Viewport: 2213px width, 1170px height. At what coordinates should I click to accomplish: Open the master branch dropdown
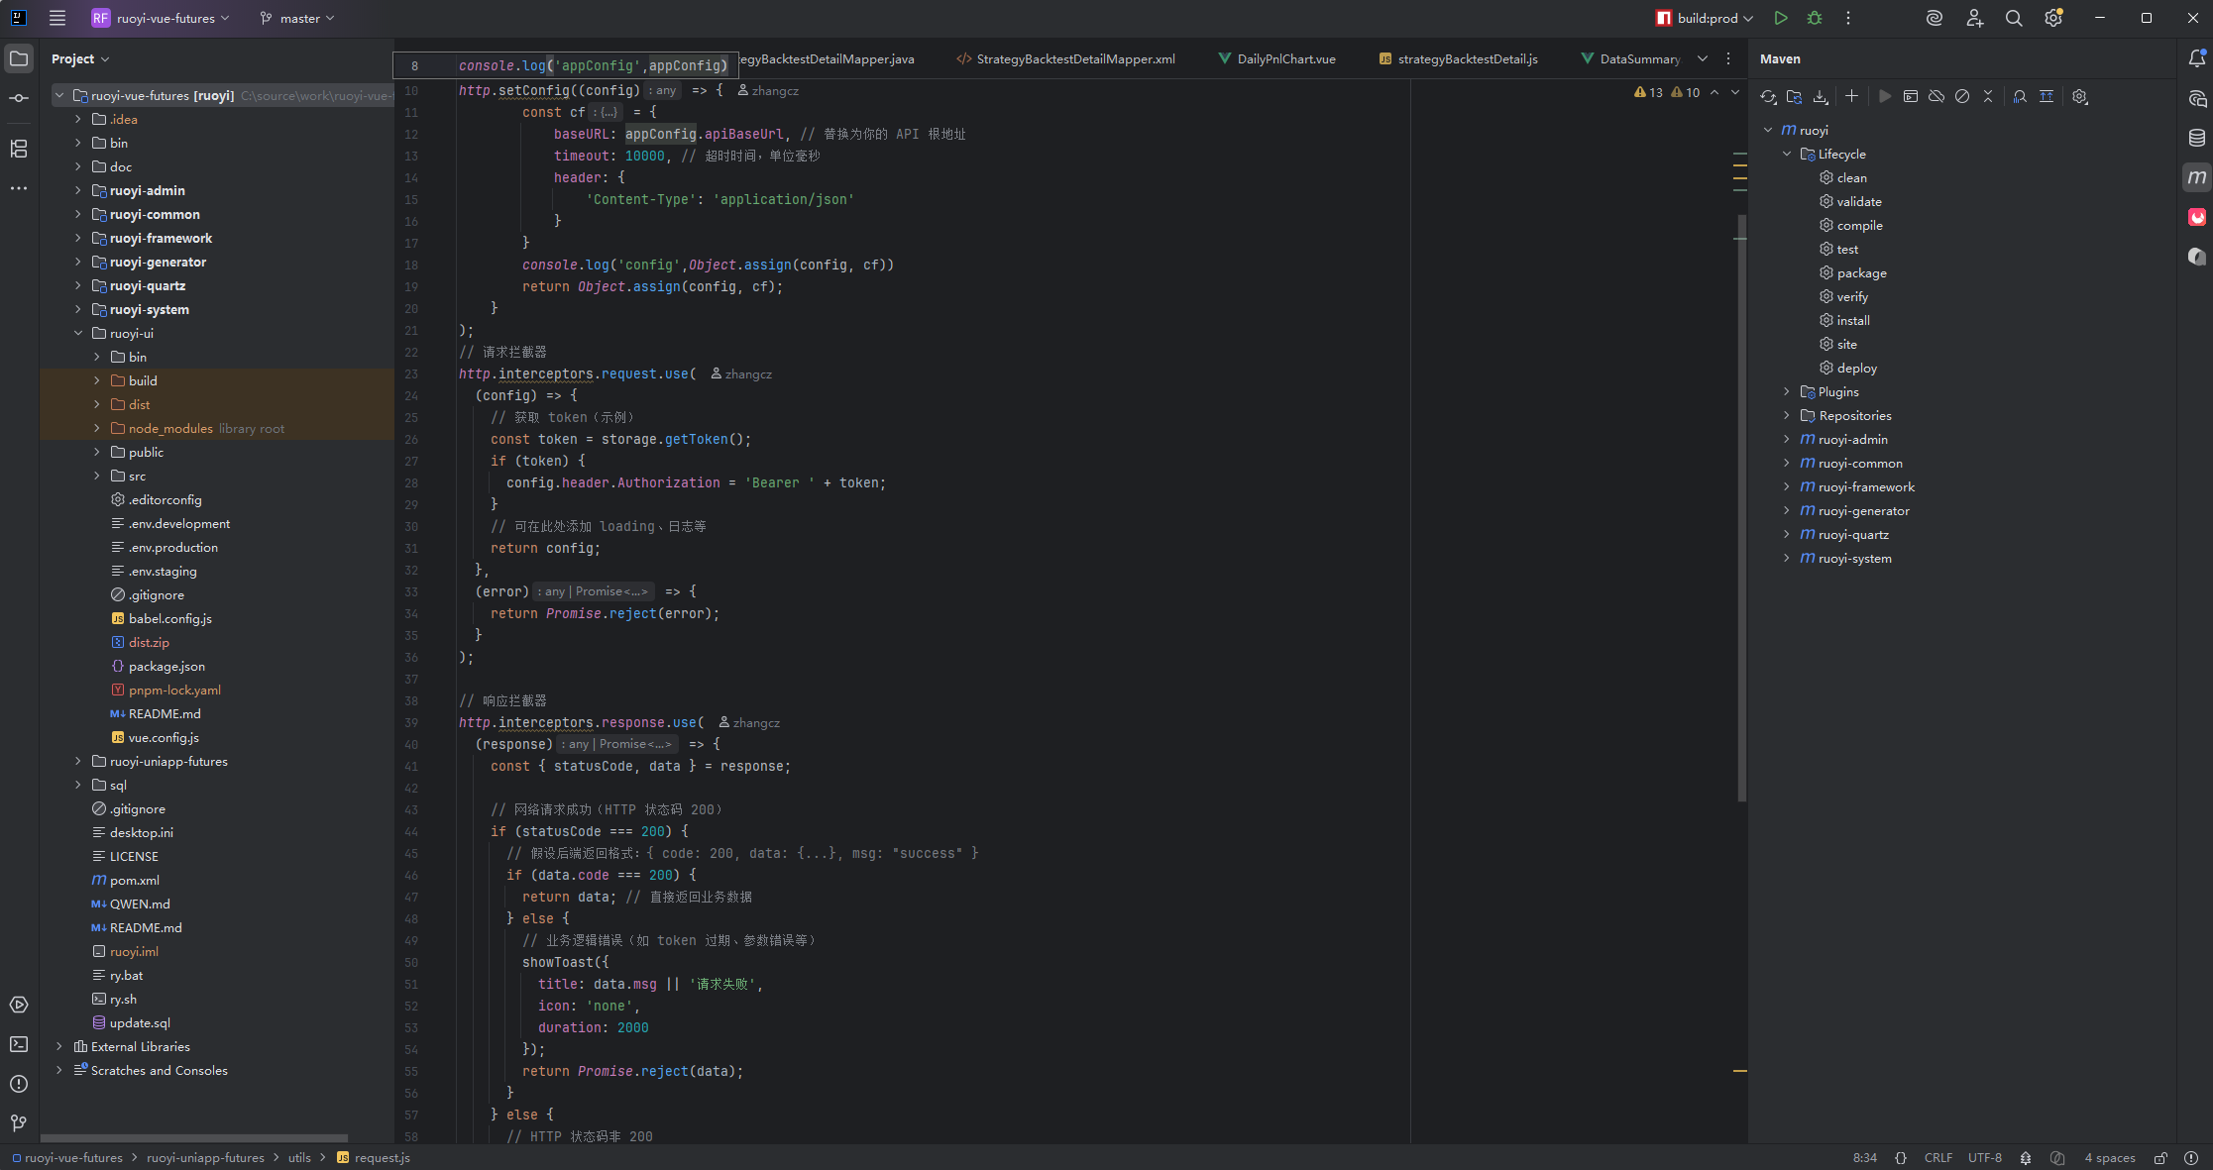(x=297, y=18)
